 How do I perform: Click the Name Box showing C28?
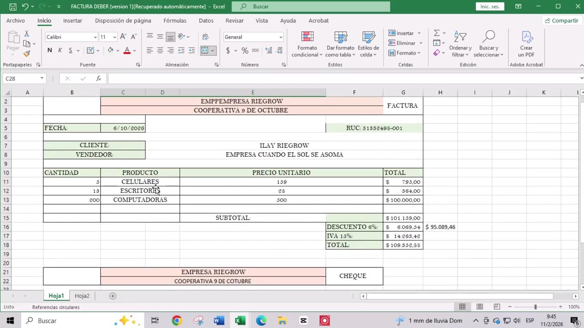pos(21,78)
